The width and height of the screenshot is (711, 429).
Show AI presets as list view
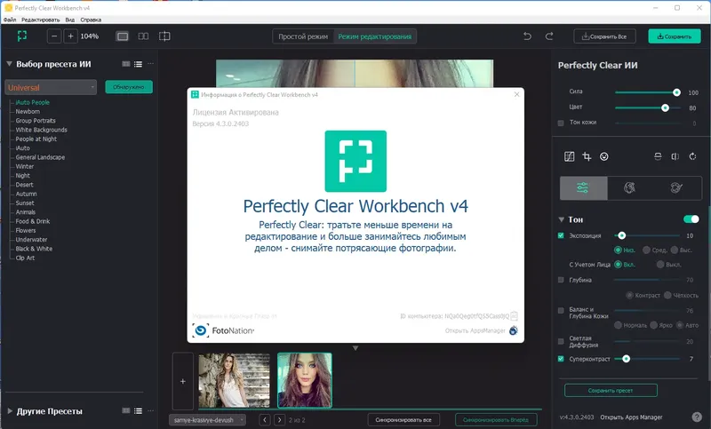(x=138, y=64)
